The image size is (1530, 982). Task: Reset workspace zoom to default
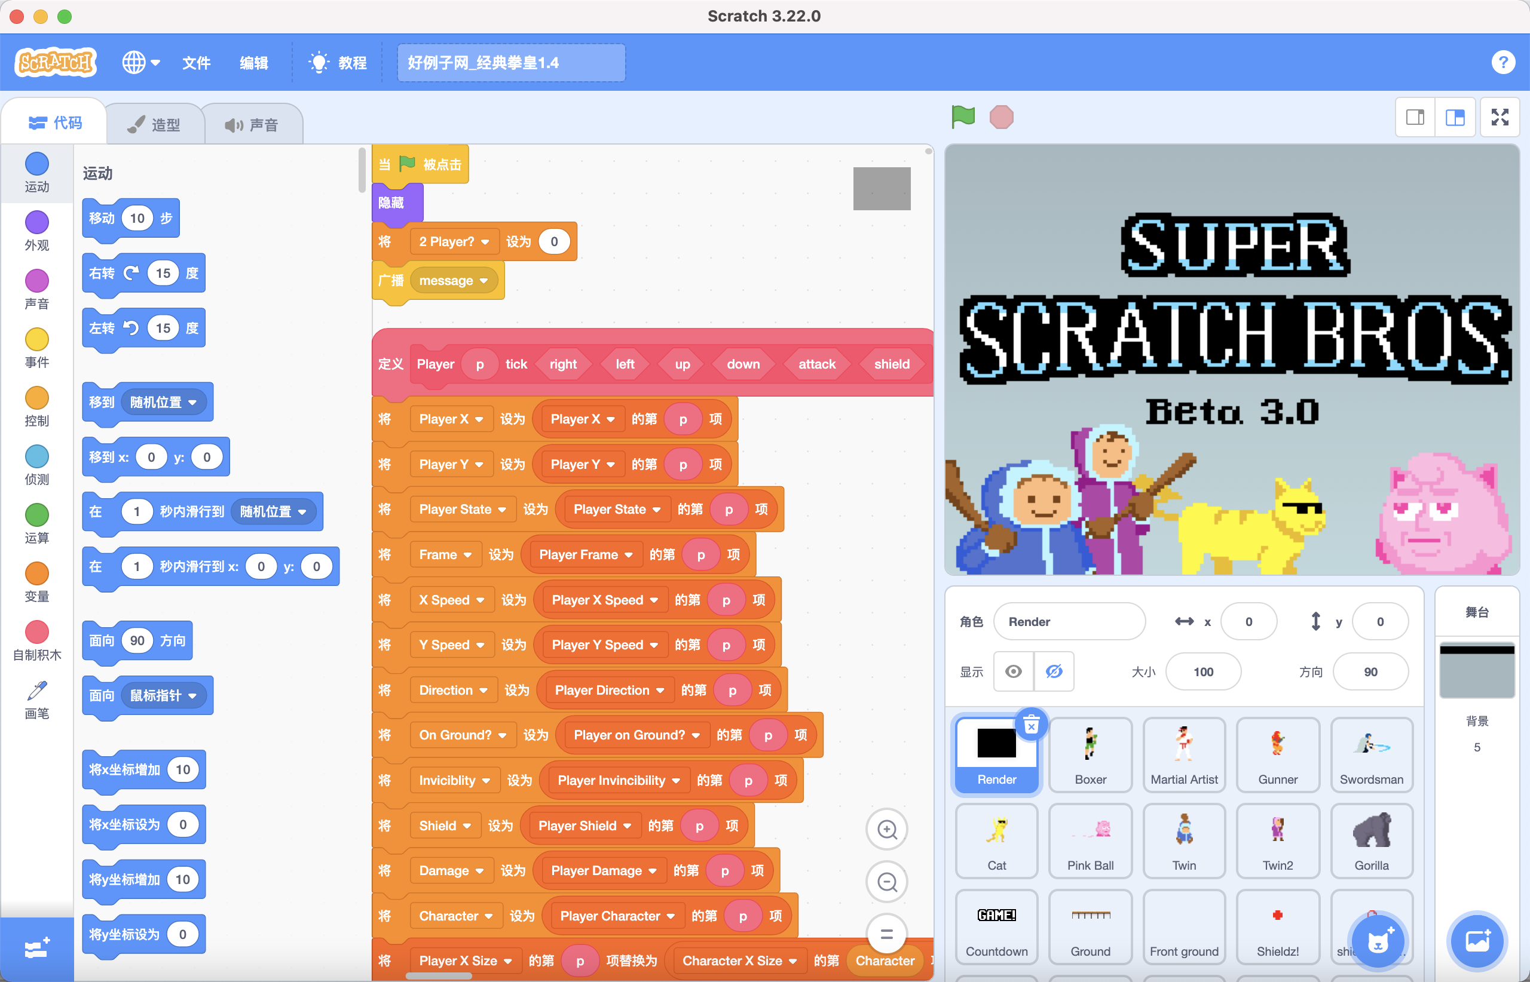(x=887, y=934)
